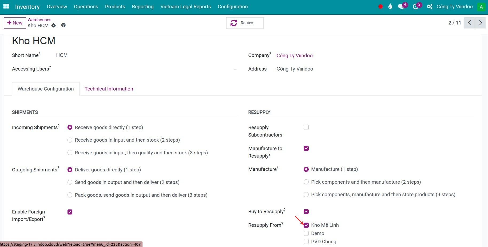Toggle Enable Foreign Import/Export checkbox
The height and width of the screenshot is (247, 488).
click(x=70, y=212)
